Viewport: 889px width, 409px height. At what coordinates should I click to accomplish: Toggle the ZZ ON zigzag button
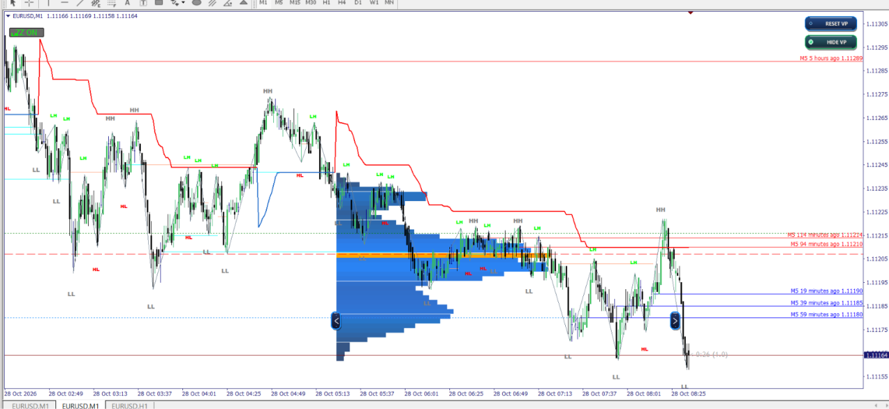(x=26, y=33)
